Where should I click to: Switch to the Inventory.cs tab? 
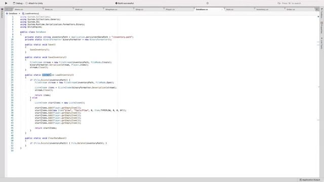[269, 10]
